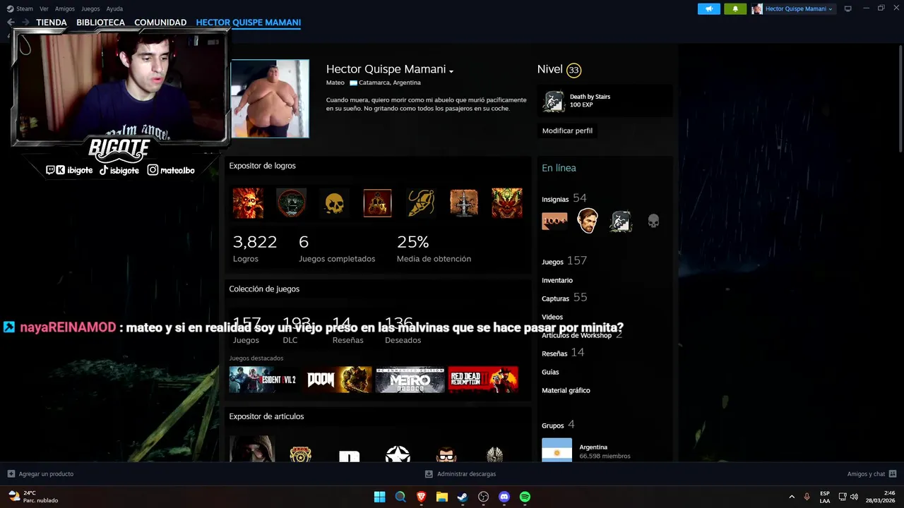Open the Material gráfico link

tap(566, 390)
